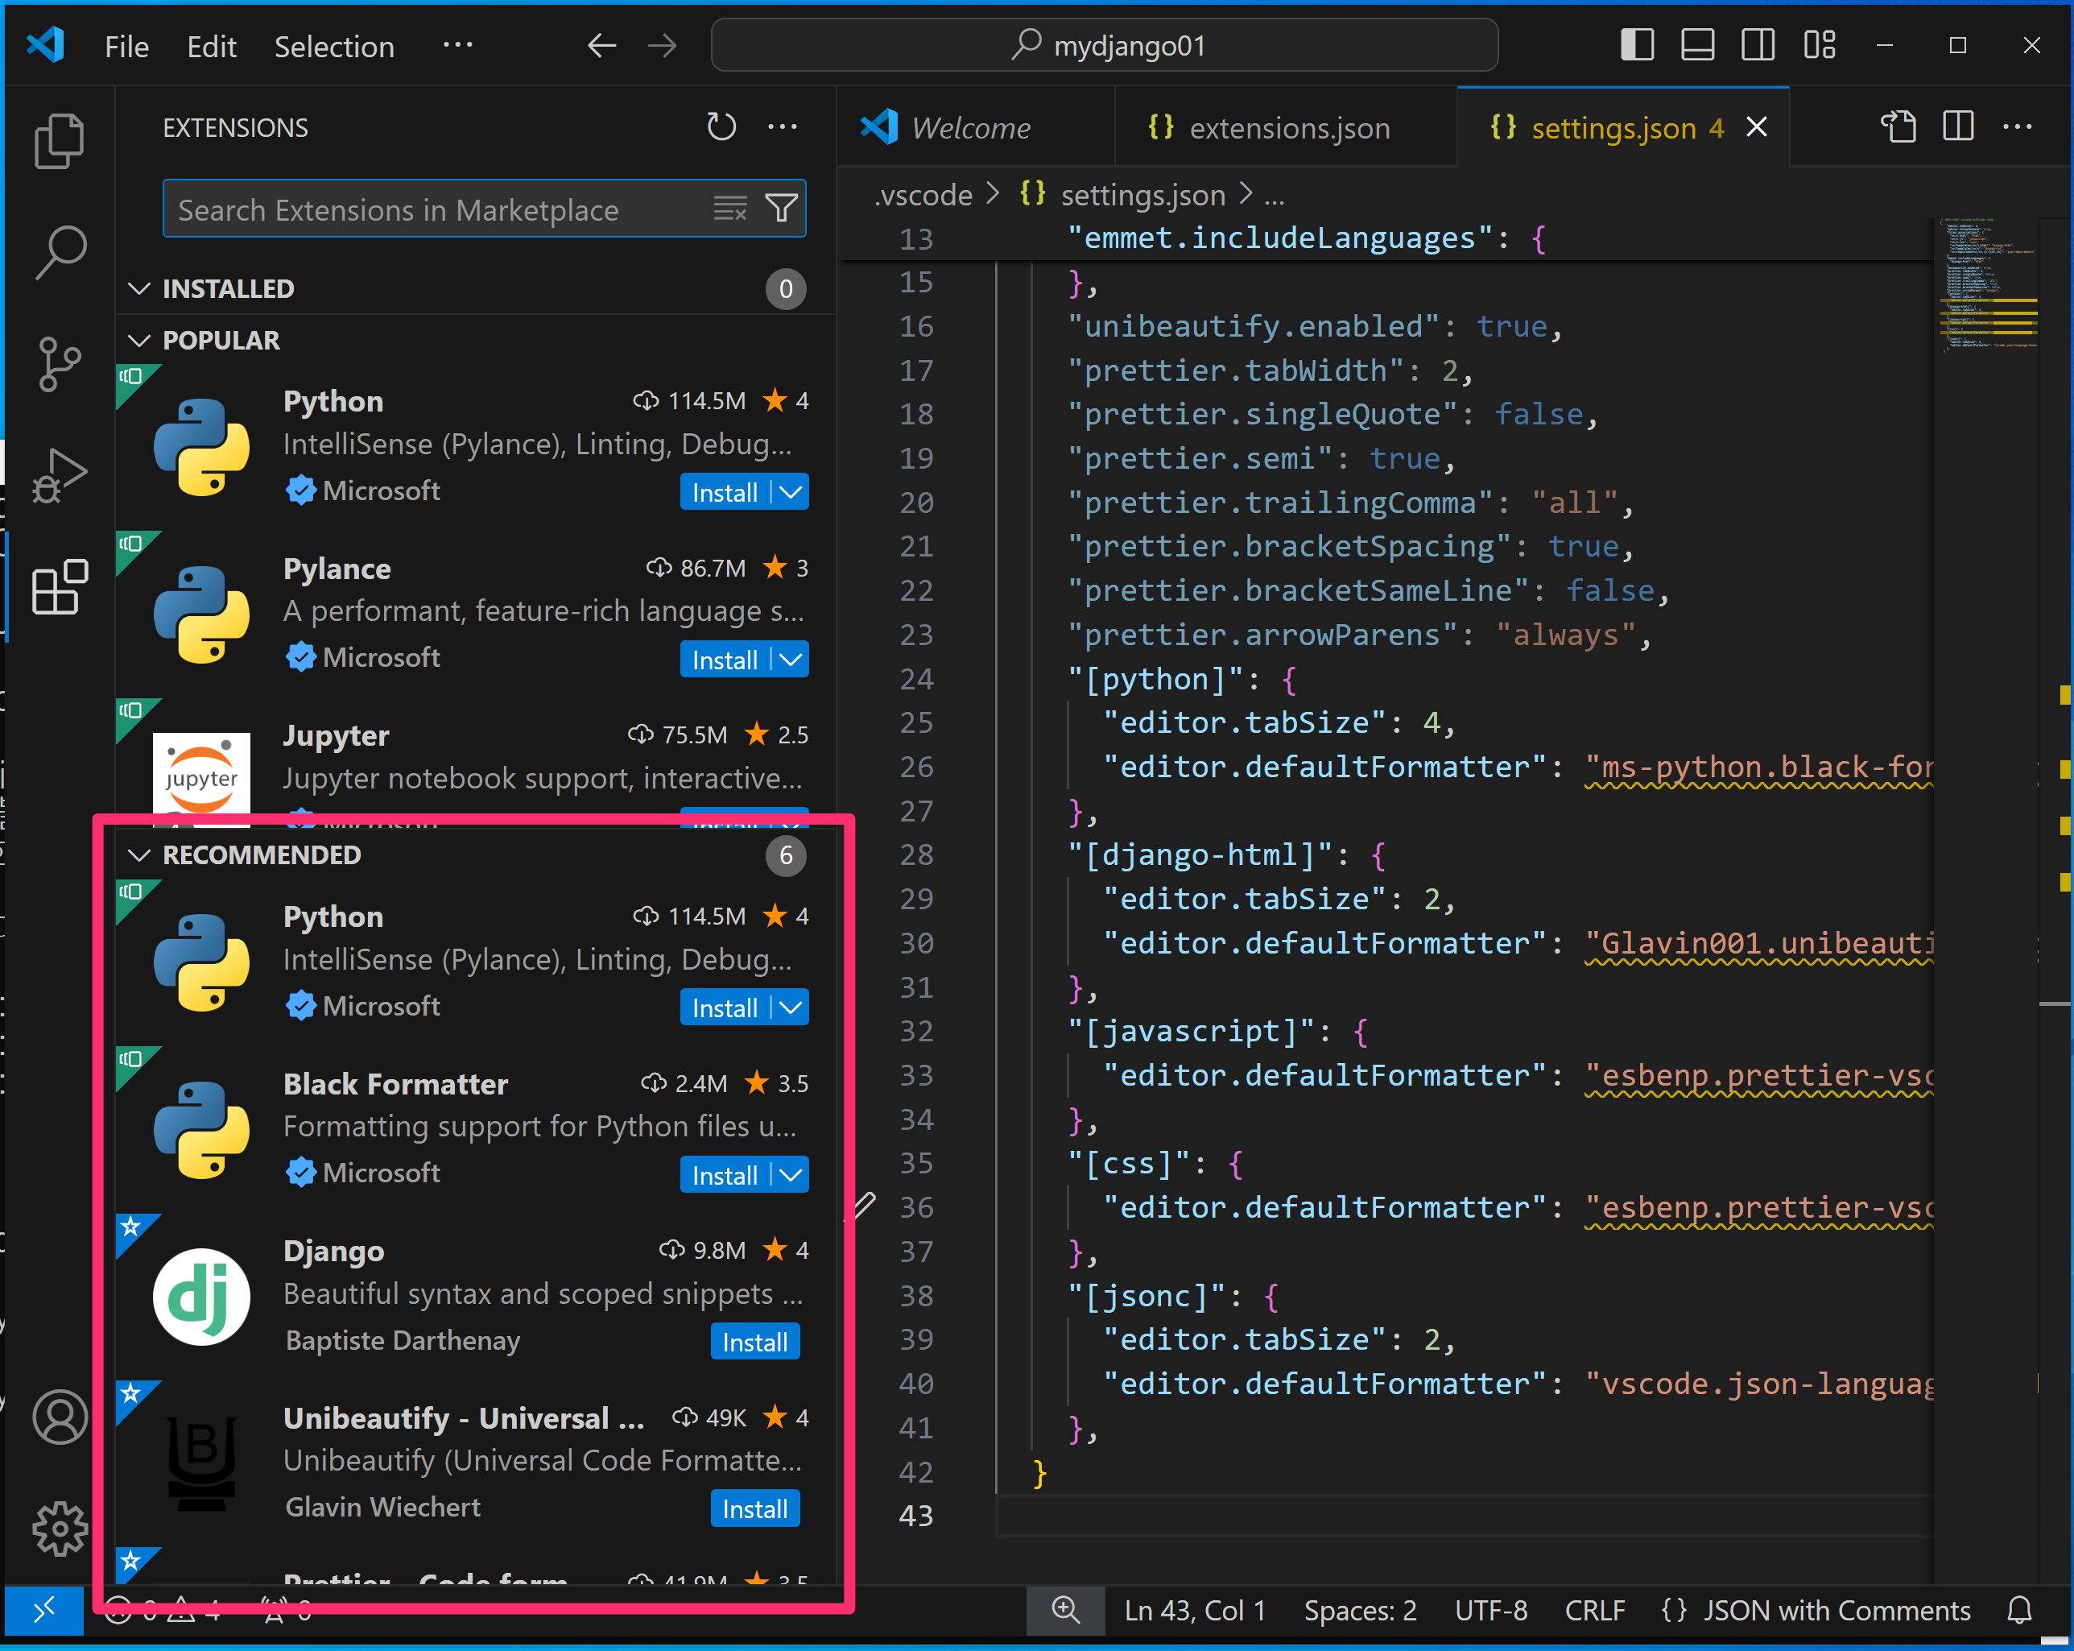Open install dropdown for Pylance
The width and height of the screenshot is (2074, 1651).
tap(791, 660)
